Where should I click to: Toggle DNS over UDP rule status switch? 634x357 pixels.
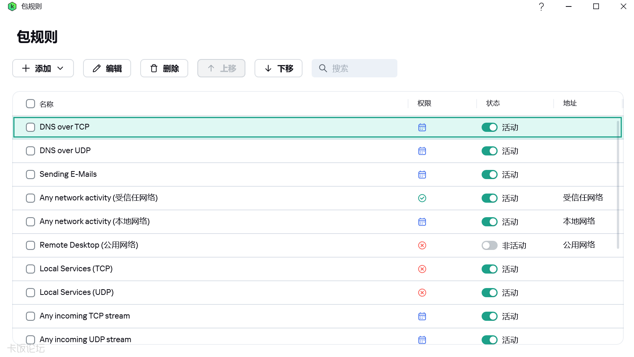click(490, 151)
